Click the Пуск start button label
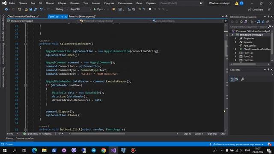This screenshot has width=274, height=154. 100,9
